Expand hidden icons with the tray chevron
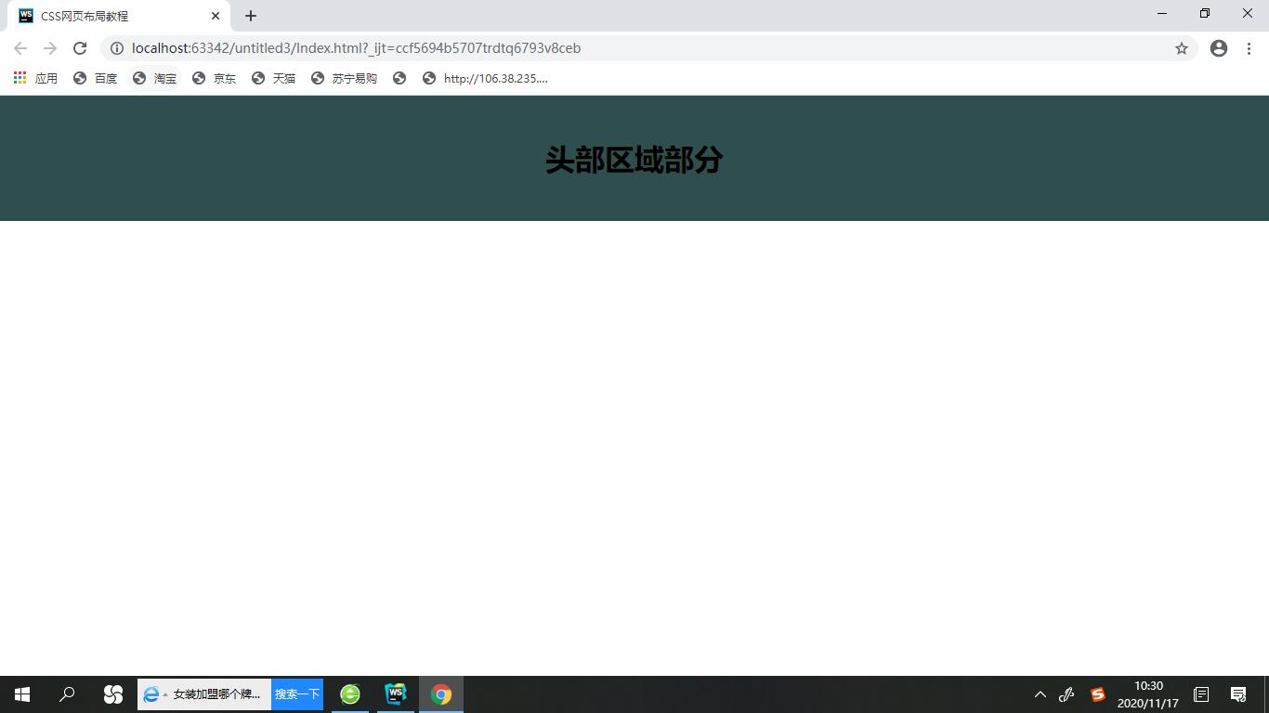Image resolution: width=1269 pixels, height=713 pixels. point(1040,694)
